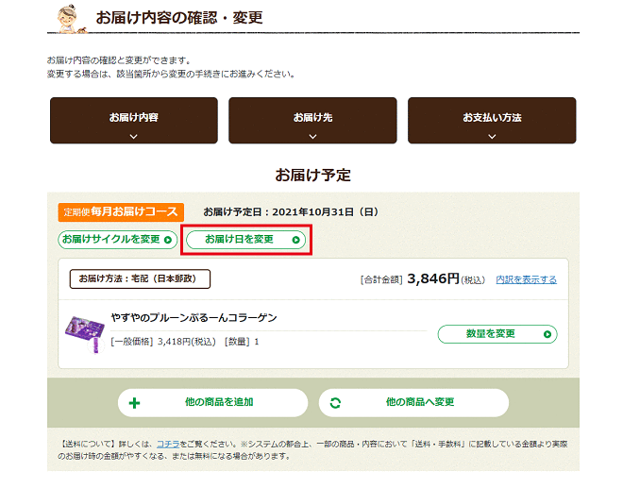623x488 pixels.
Task: Click 他の商品へ変更 button
Action: coord(413,402)
